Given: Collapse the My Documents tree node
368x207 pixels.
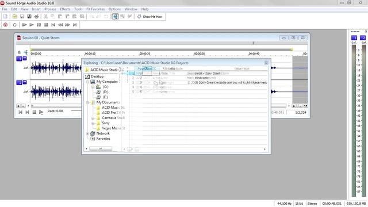Looking at the screenshot, I should click(x=87, y=102).
